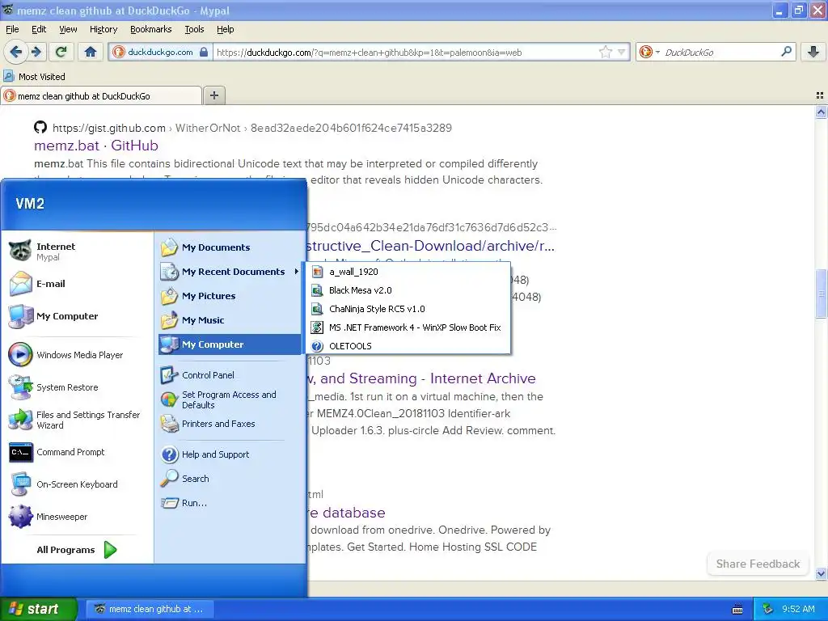Open Search from Start menu

pos(185,479)
